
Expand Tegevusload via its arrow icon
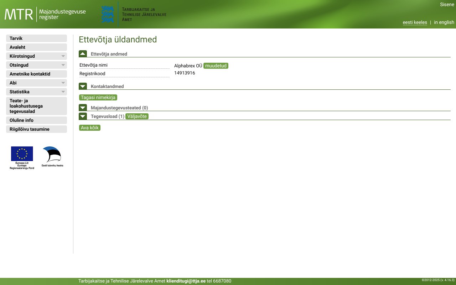83,116
